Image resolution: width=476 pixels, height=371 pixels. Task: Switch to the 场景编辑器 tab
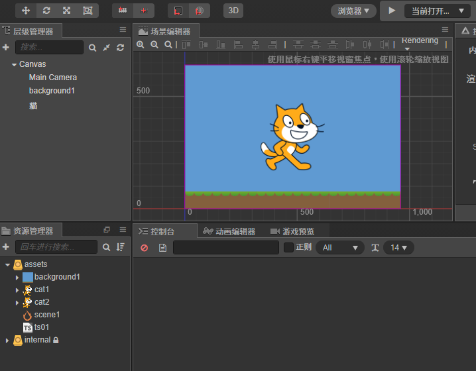pos(166,31)
